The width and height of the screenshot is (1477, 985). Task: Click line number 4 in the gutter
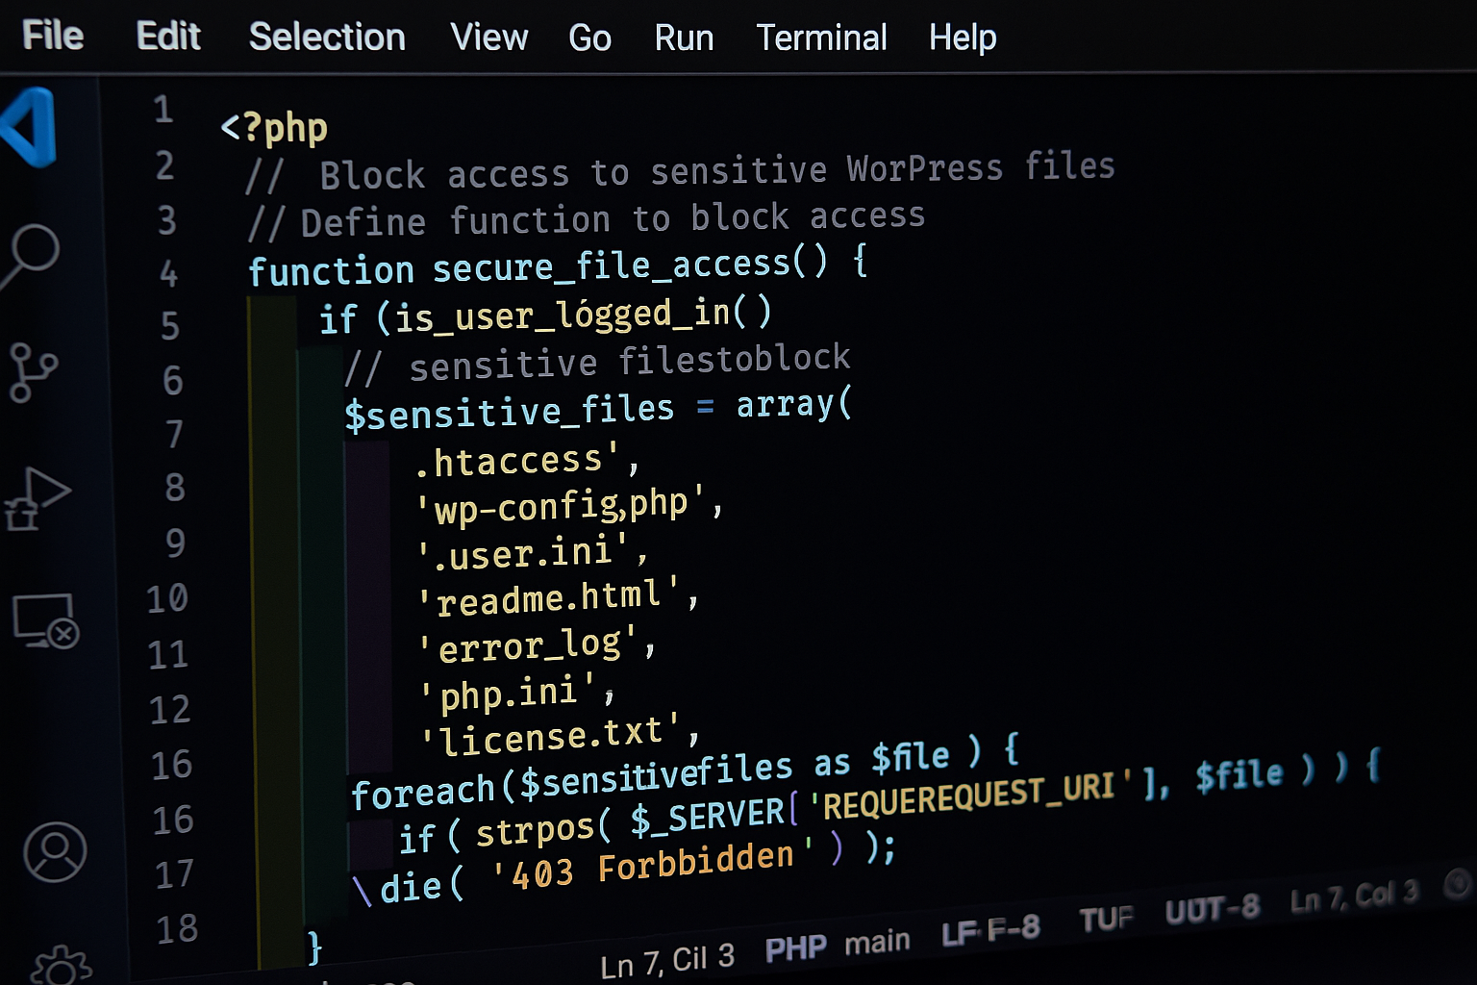168,274
